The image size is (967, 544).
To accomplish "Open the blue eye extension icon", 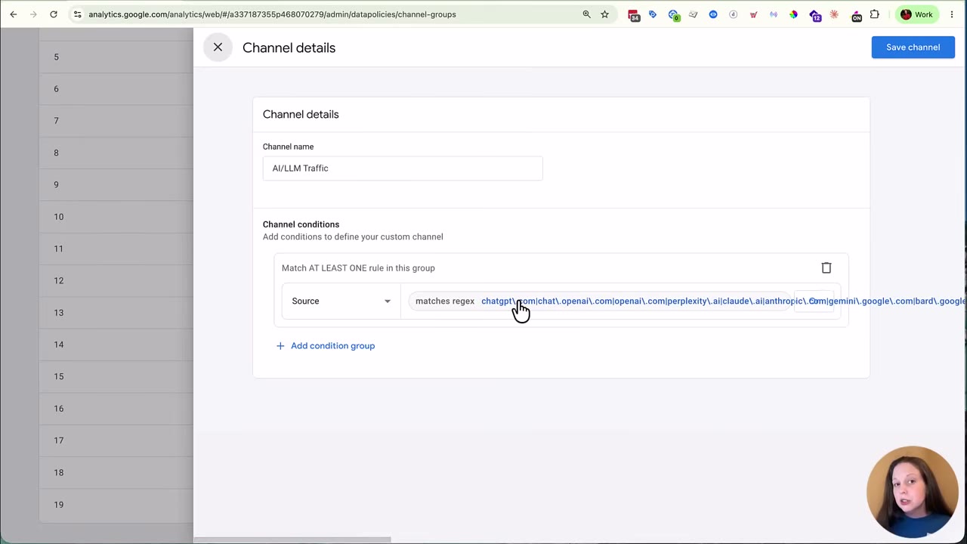I will coord(713,14).
